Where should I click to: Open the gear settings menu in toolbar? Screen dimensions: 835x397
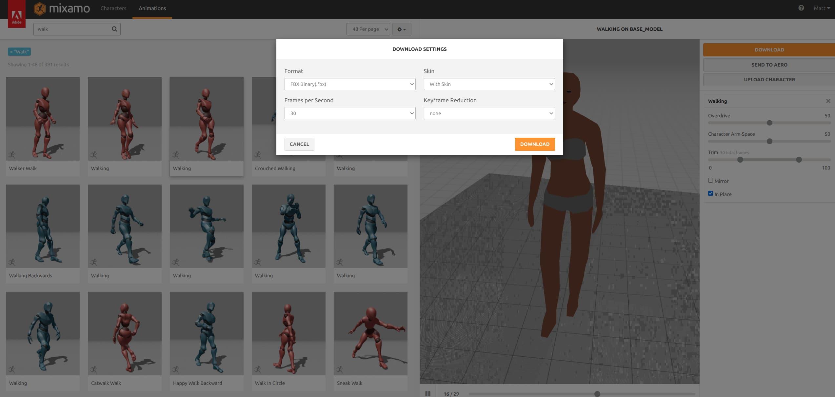tap(402, 29)
